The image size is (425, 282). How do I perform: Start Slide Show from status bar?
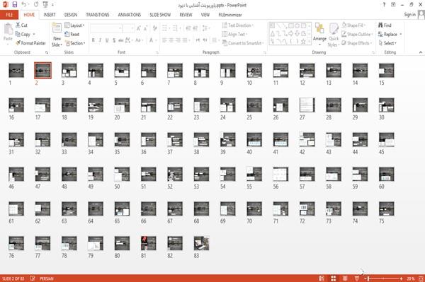[357, 278]
